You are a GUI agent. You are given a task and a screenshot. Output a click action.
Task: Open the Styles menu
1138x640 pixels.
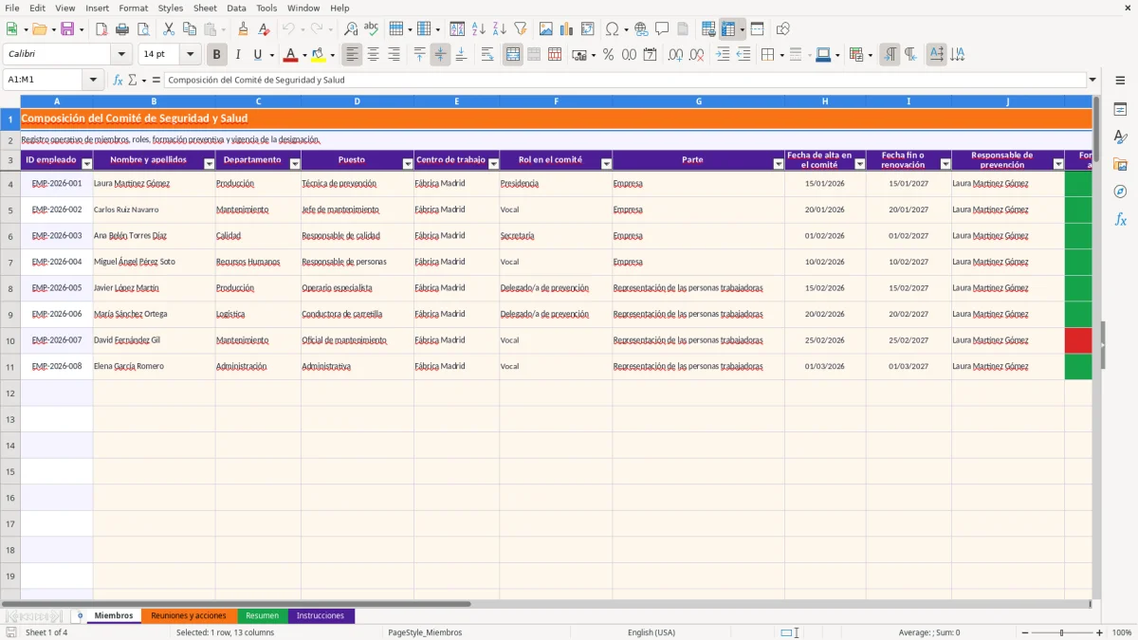coord(171,8)
